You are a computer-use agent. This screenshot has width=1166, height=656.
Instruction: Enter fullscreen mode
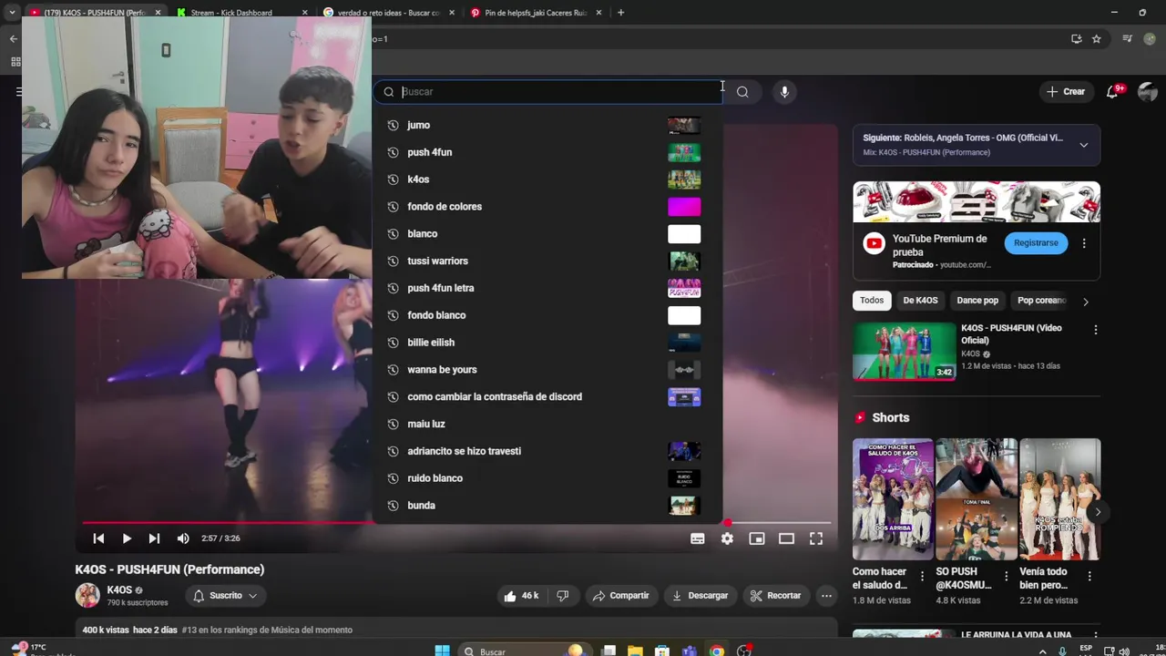[x=816, y=538]
